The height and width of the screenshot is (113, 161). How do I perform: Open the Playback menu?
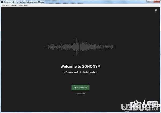[14, 5]
